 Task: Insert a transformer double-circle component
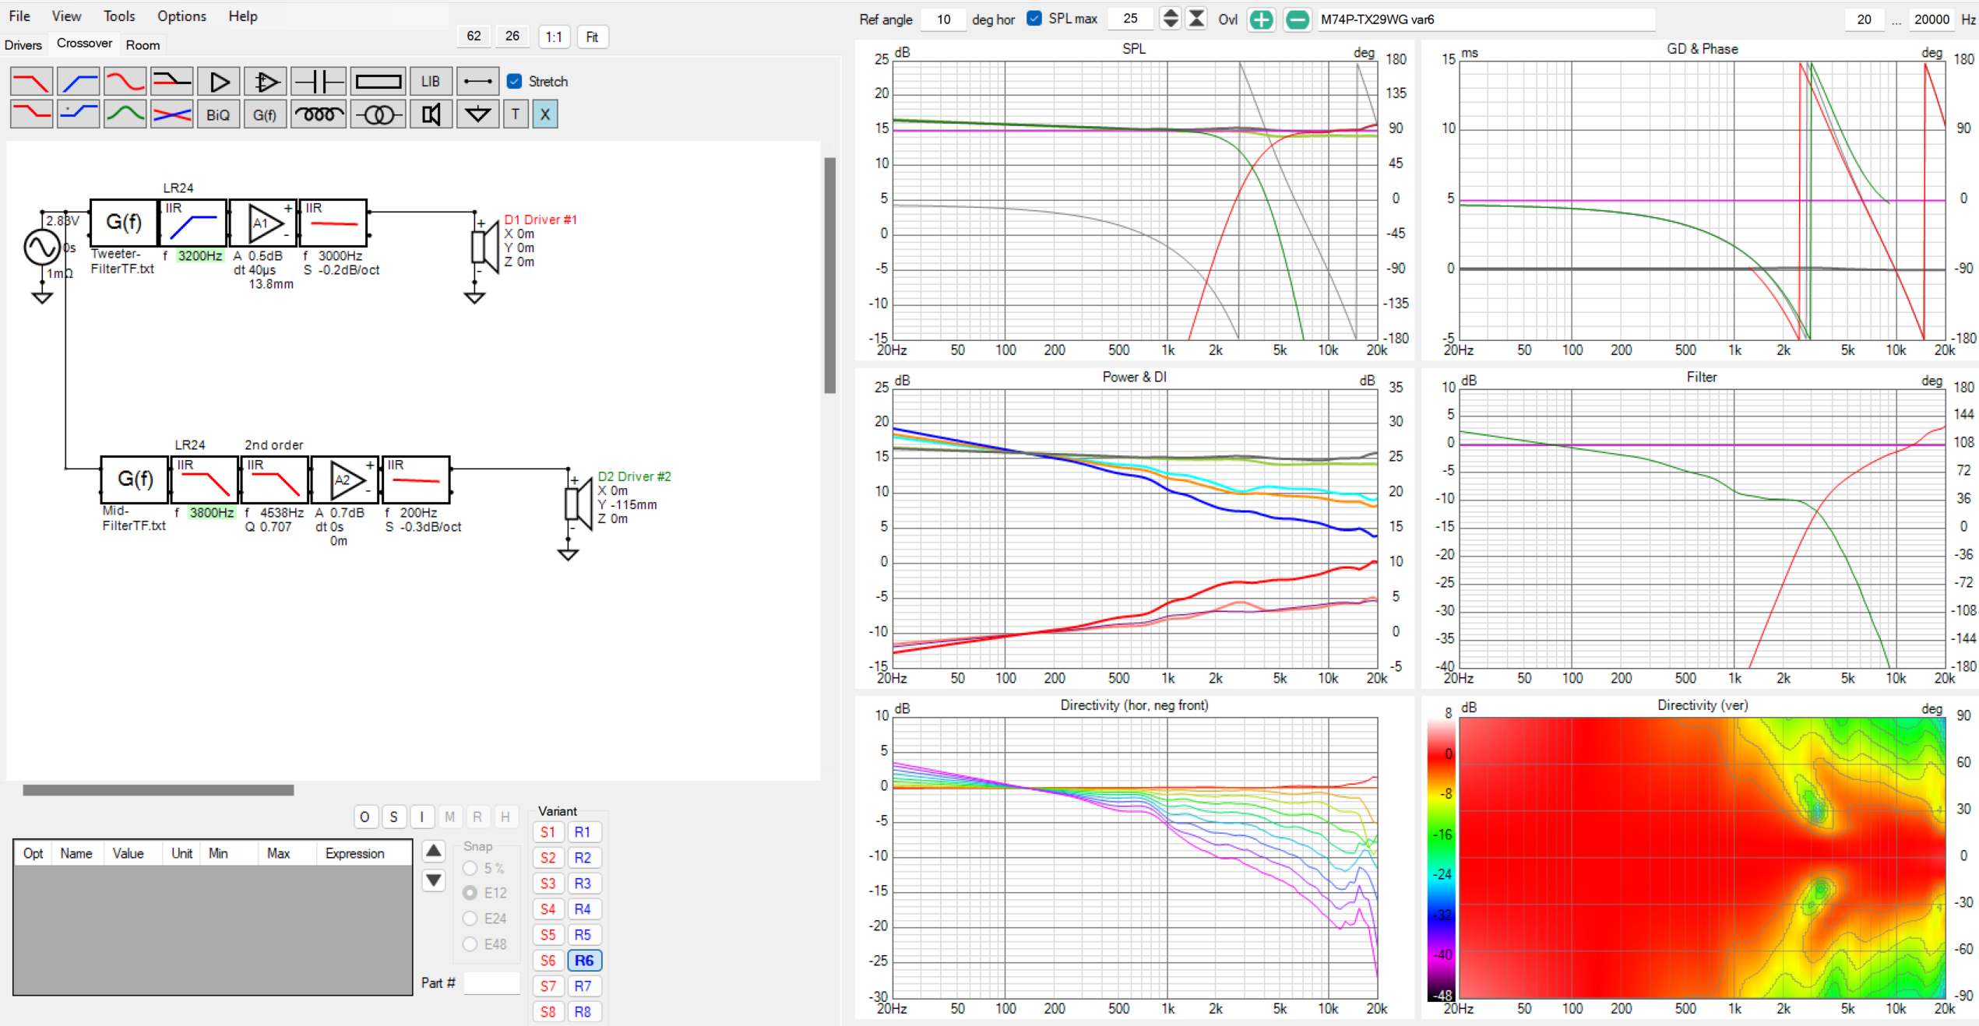pos(378,114)
